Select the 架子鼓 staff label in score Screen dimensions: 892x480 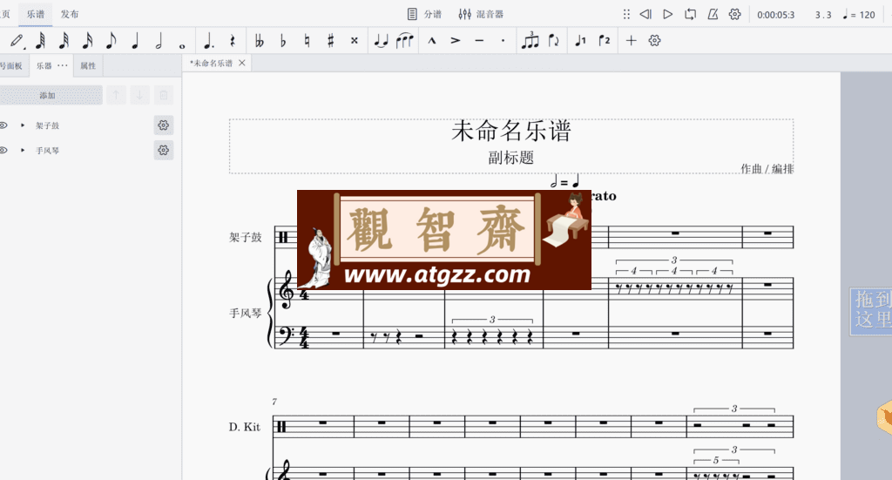coord(246,237)
